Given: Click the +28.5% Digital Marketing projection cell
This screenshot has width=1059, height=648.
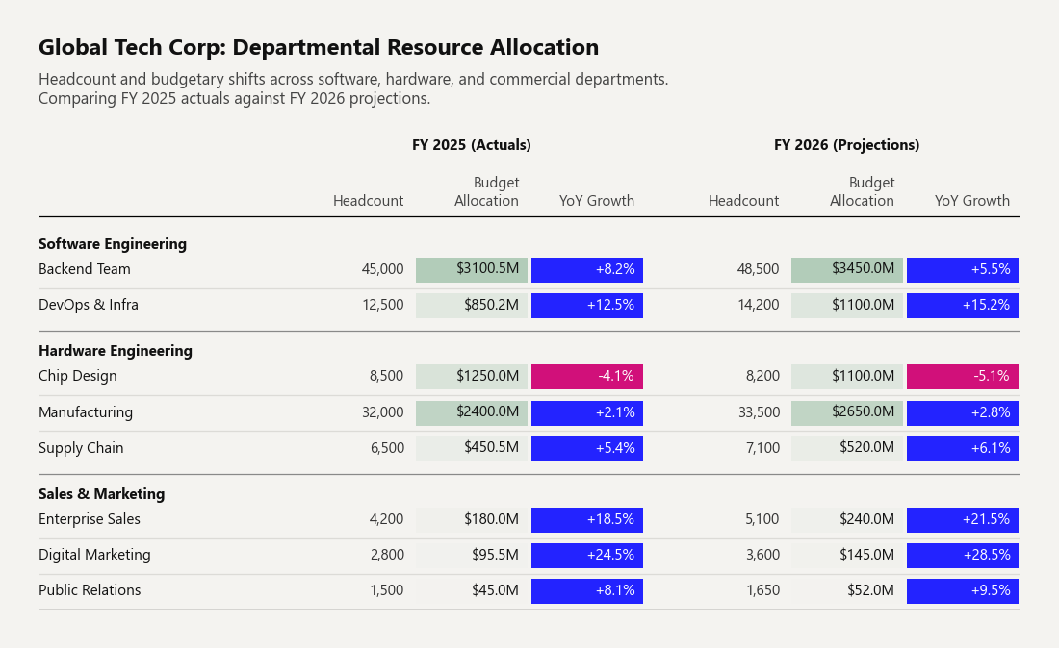Looking at the screenshot, I should point(963,555).
